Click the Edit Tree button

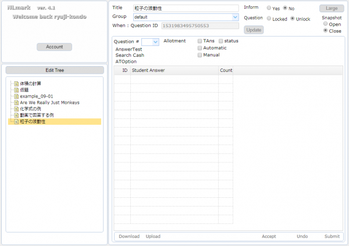[x=54, y=70]
